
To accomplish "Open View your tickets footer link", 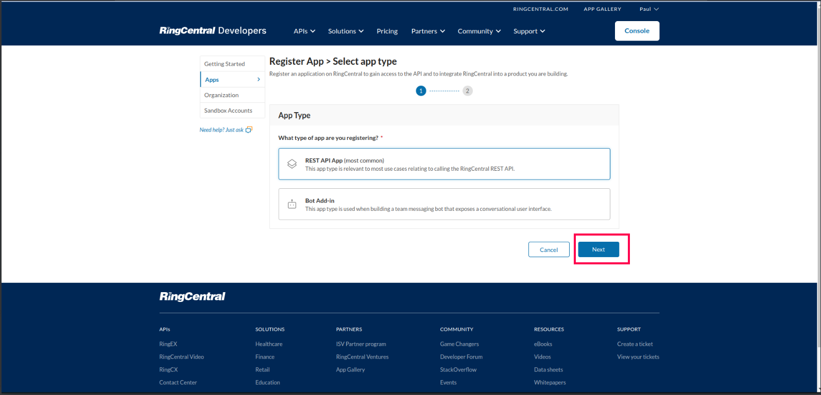I will click(638, 357).
